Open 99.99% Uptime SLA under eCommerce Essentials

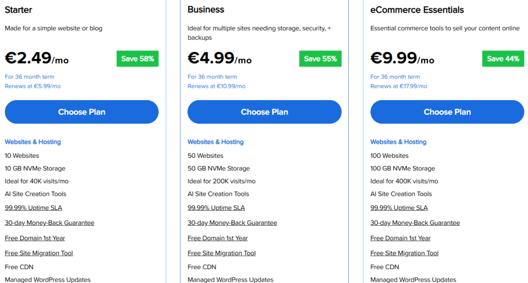pyautogui.click(x=399, y=208)
